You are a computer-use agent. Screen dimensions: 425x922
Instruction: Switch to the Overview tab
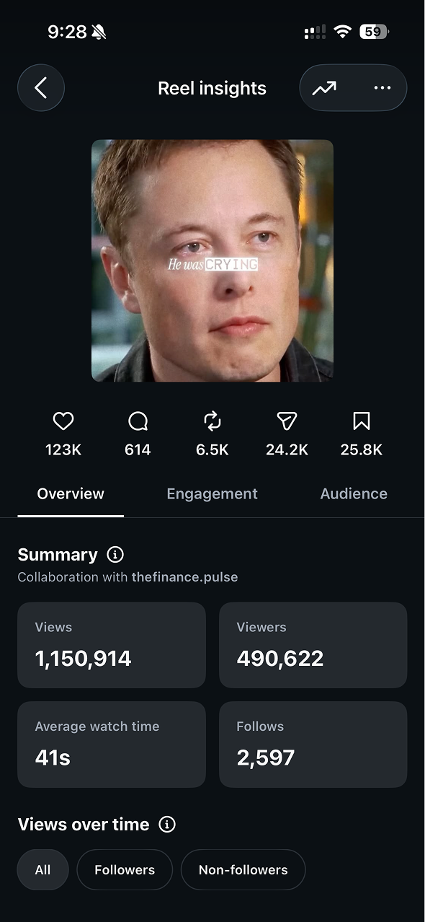tap(71, 494)
